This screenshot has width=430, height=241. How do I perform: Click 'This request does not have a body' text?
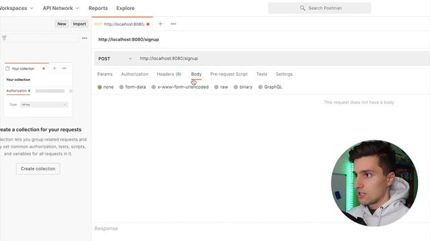pos(359,102)
